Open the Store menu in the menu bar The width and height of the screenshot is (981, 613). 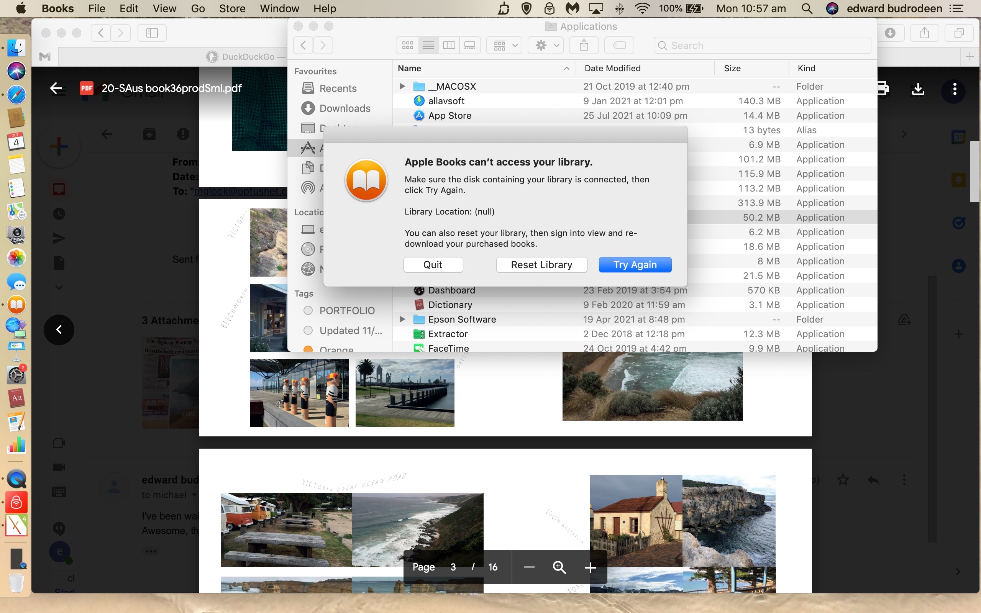[x=232, y=8]
